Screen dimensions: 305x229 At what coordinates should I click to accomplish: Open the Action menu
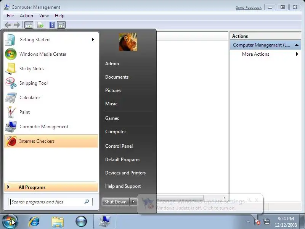[x=26, y=16]
